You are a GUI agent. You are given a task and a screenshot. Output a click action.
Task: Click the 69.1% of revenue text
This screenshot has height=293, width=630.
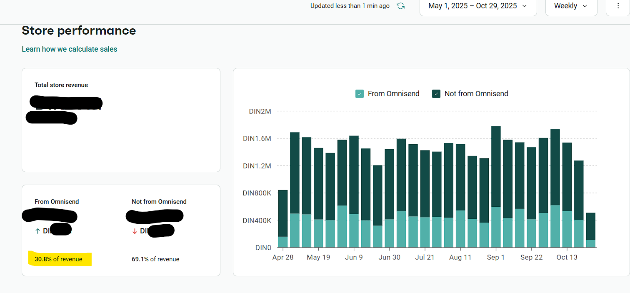click(155, 259)
